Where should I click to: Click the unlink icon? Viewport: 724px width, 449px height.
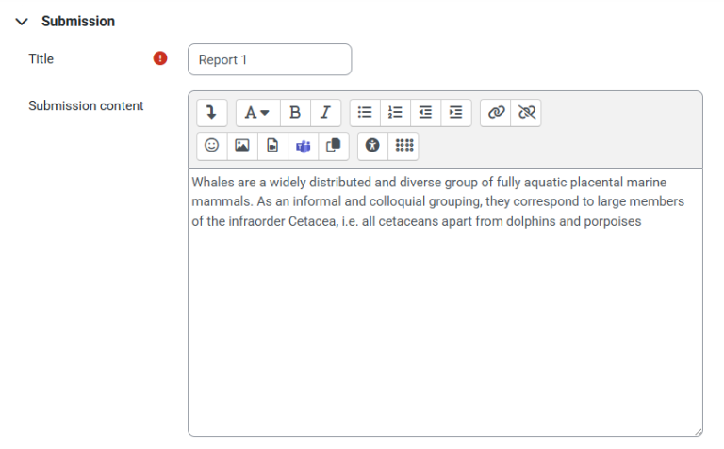click(526, 112)
